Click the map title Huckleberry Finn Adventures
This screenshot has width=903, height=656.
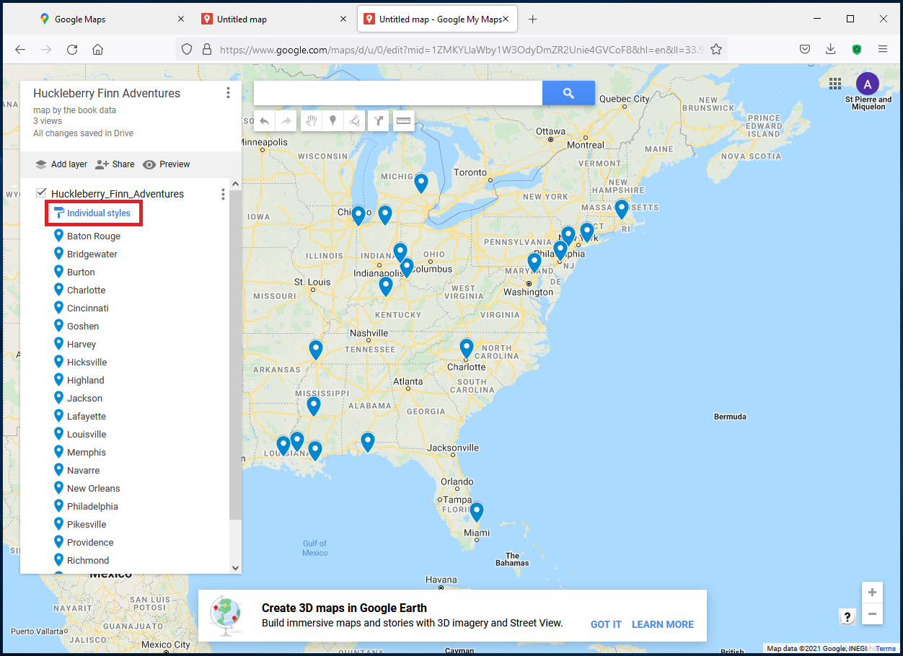[107, 93]
